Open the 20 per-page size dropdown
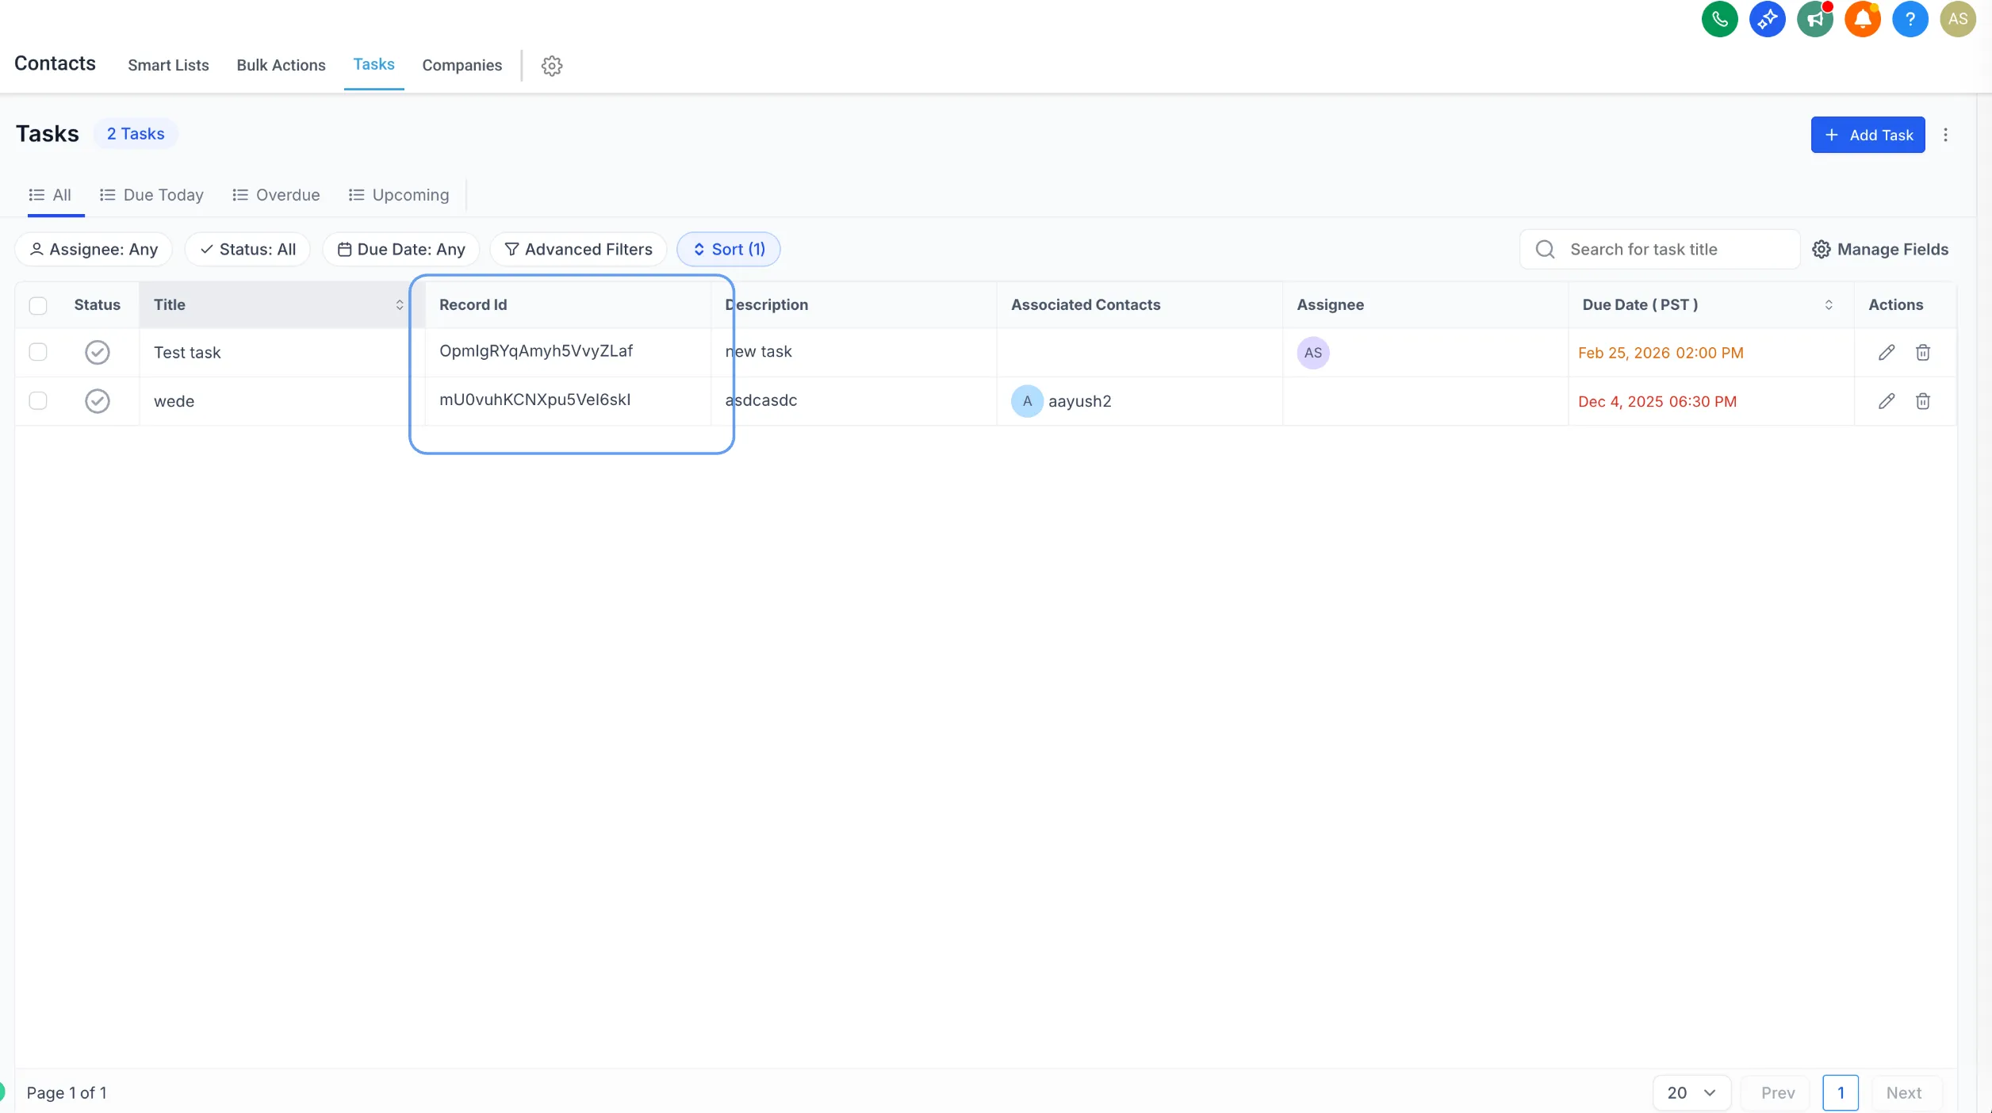 [1691, 1093]
